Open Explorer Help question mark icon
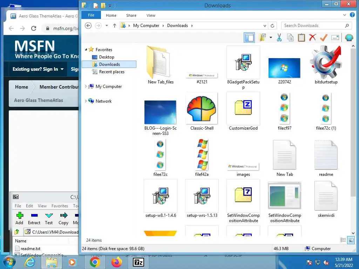Screen dimensions: 359x269 click(x=352, y=15)
